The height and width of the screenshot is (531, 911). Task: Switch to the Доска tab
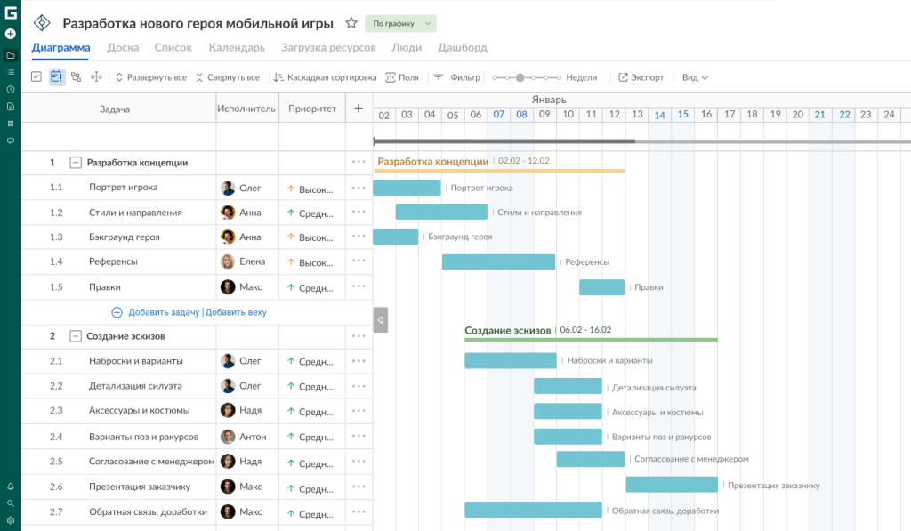coord(123,48)
